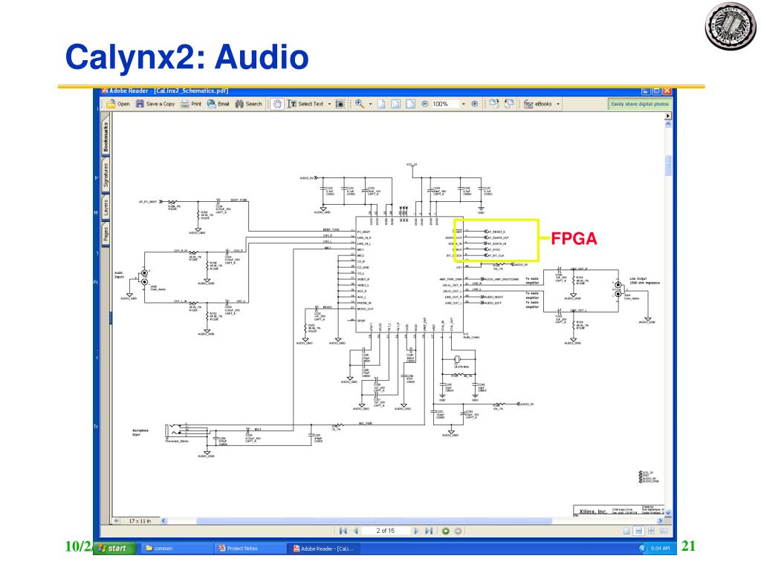Select the Hand tool
Screen dimensions: 761x570
pos(276,104)
